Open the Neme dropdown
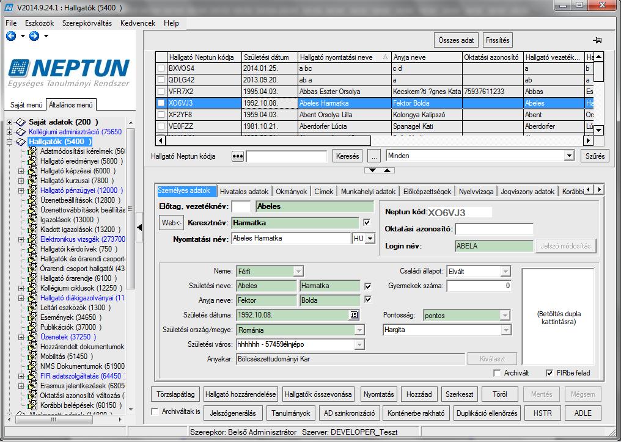 [x=298, y=272]
